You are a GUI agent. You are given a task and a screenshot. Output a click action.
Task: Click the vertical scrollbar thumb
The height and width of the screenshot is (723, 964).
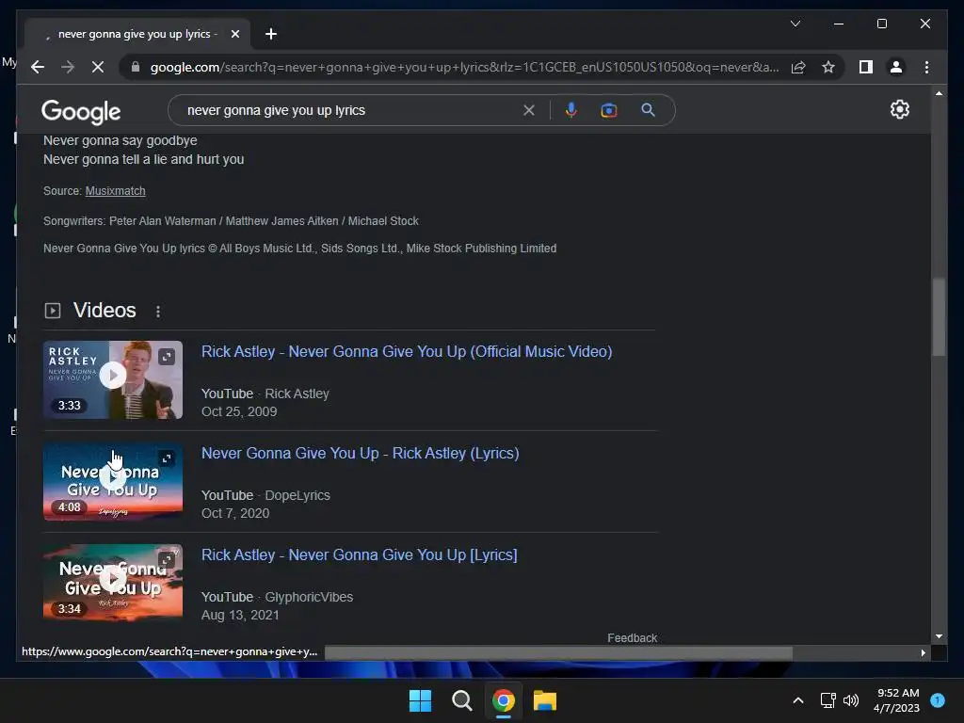pyautogui.click(x=939, y=316)
